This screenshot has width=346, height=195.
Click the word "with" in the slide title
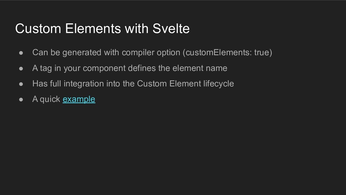coord(137,28)
